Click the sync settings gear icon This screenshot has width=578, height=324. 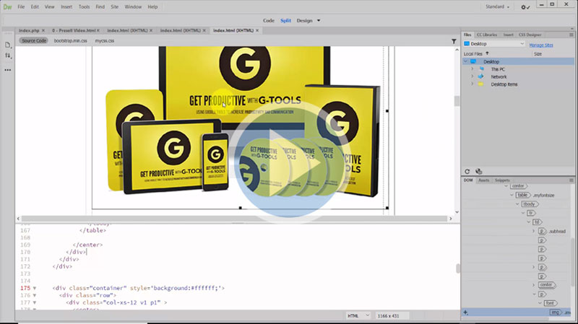pyautogui.click(x=525, y=6)
